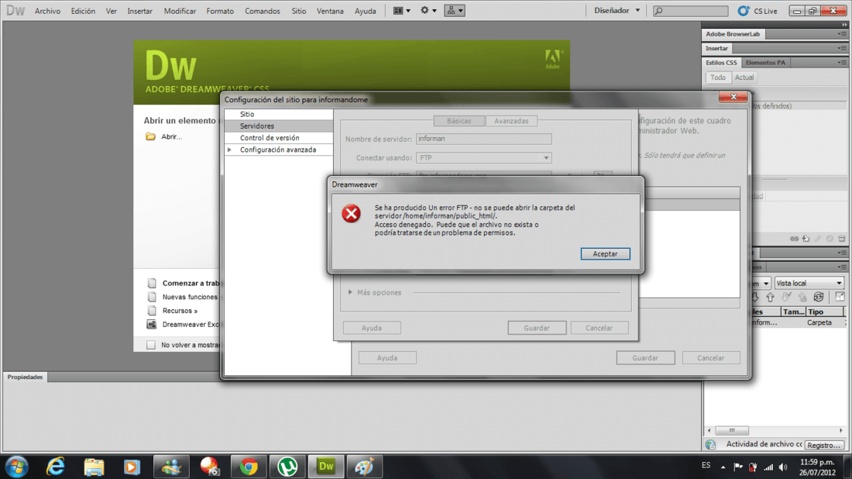Toggle the No volver a mostrar checkbox
Image resolution: width=852 pixels, height=479 pixels.
pyautogui.click(x=151, y=345)
